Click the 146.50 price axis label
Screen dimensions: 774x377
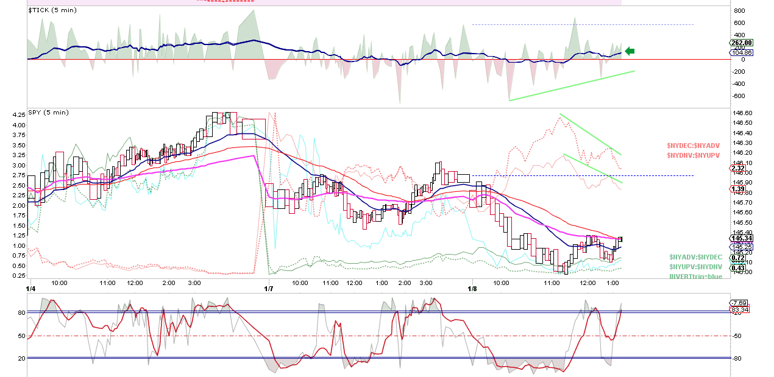click(742, 123)
